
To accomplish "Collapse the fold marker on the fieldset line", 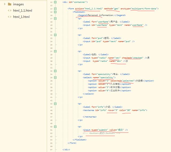I will click(55, 12).
